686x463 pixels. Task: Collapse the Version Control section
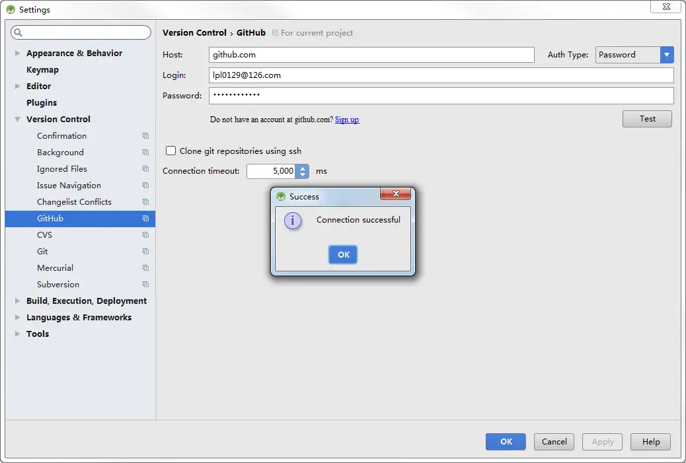coord(17,119)
